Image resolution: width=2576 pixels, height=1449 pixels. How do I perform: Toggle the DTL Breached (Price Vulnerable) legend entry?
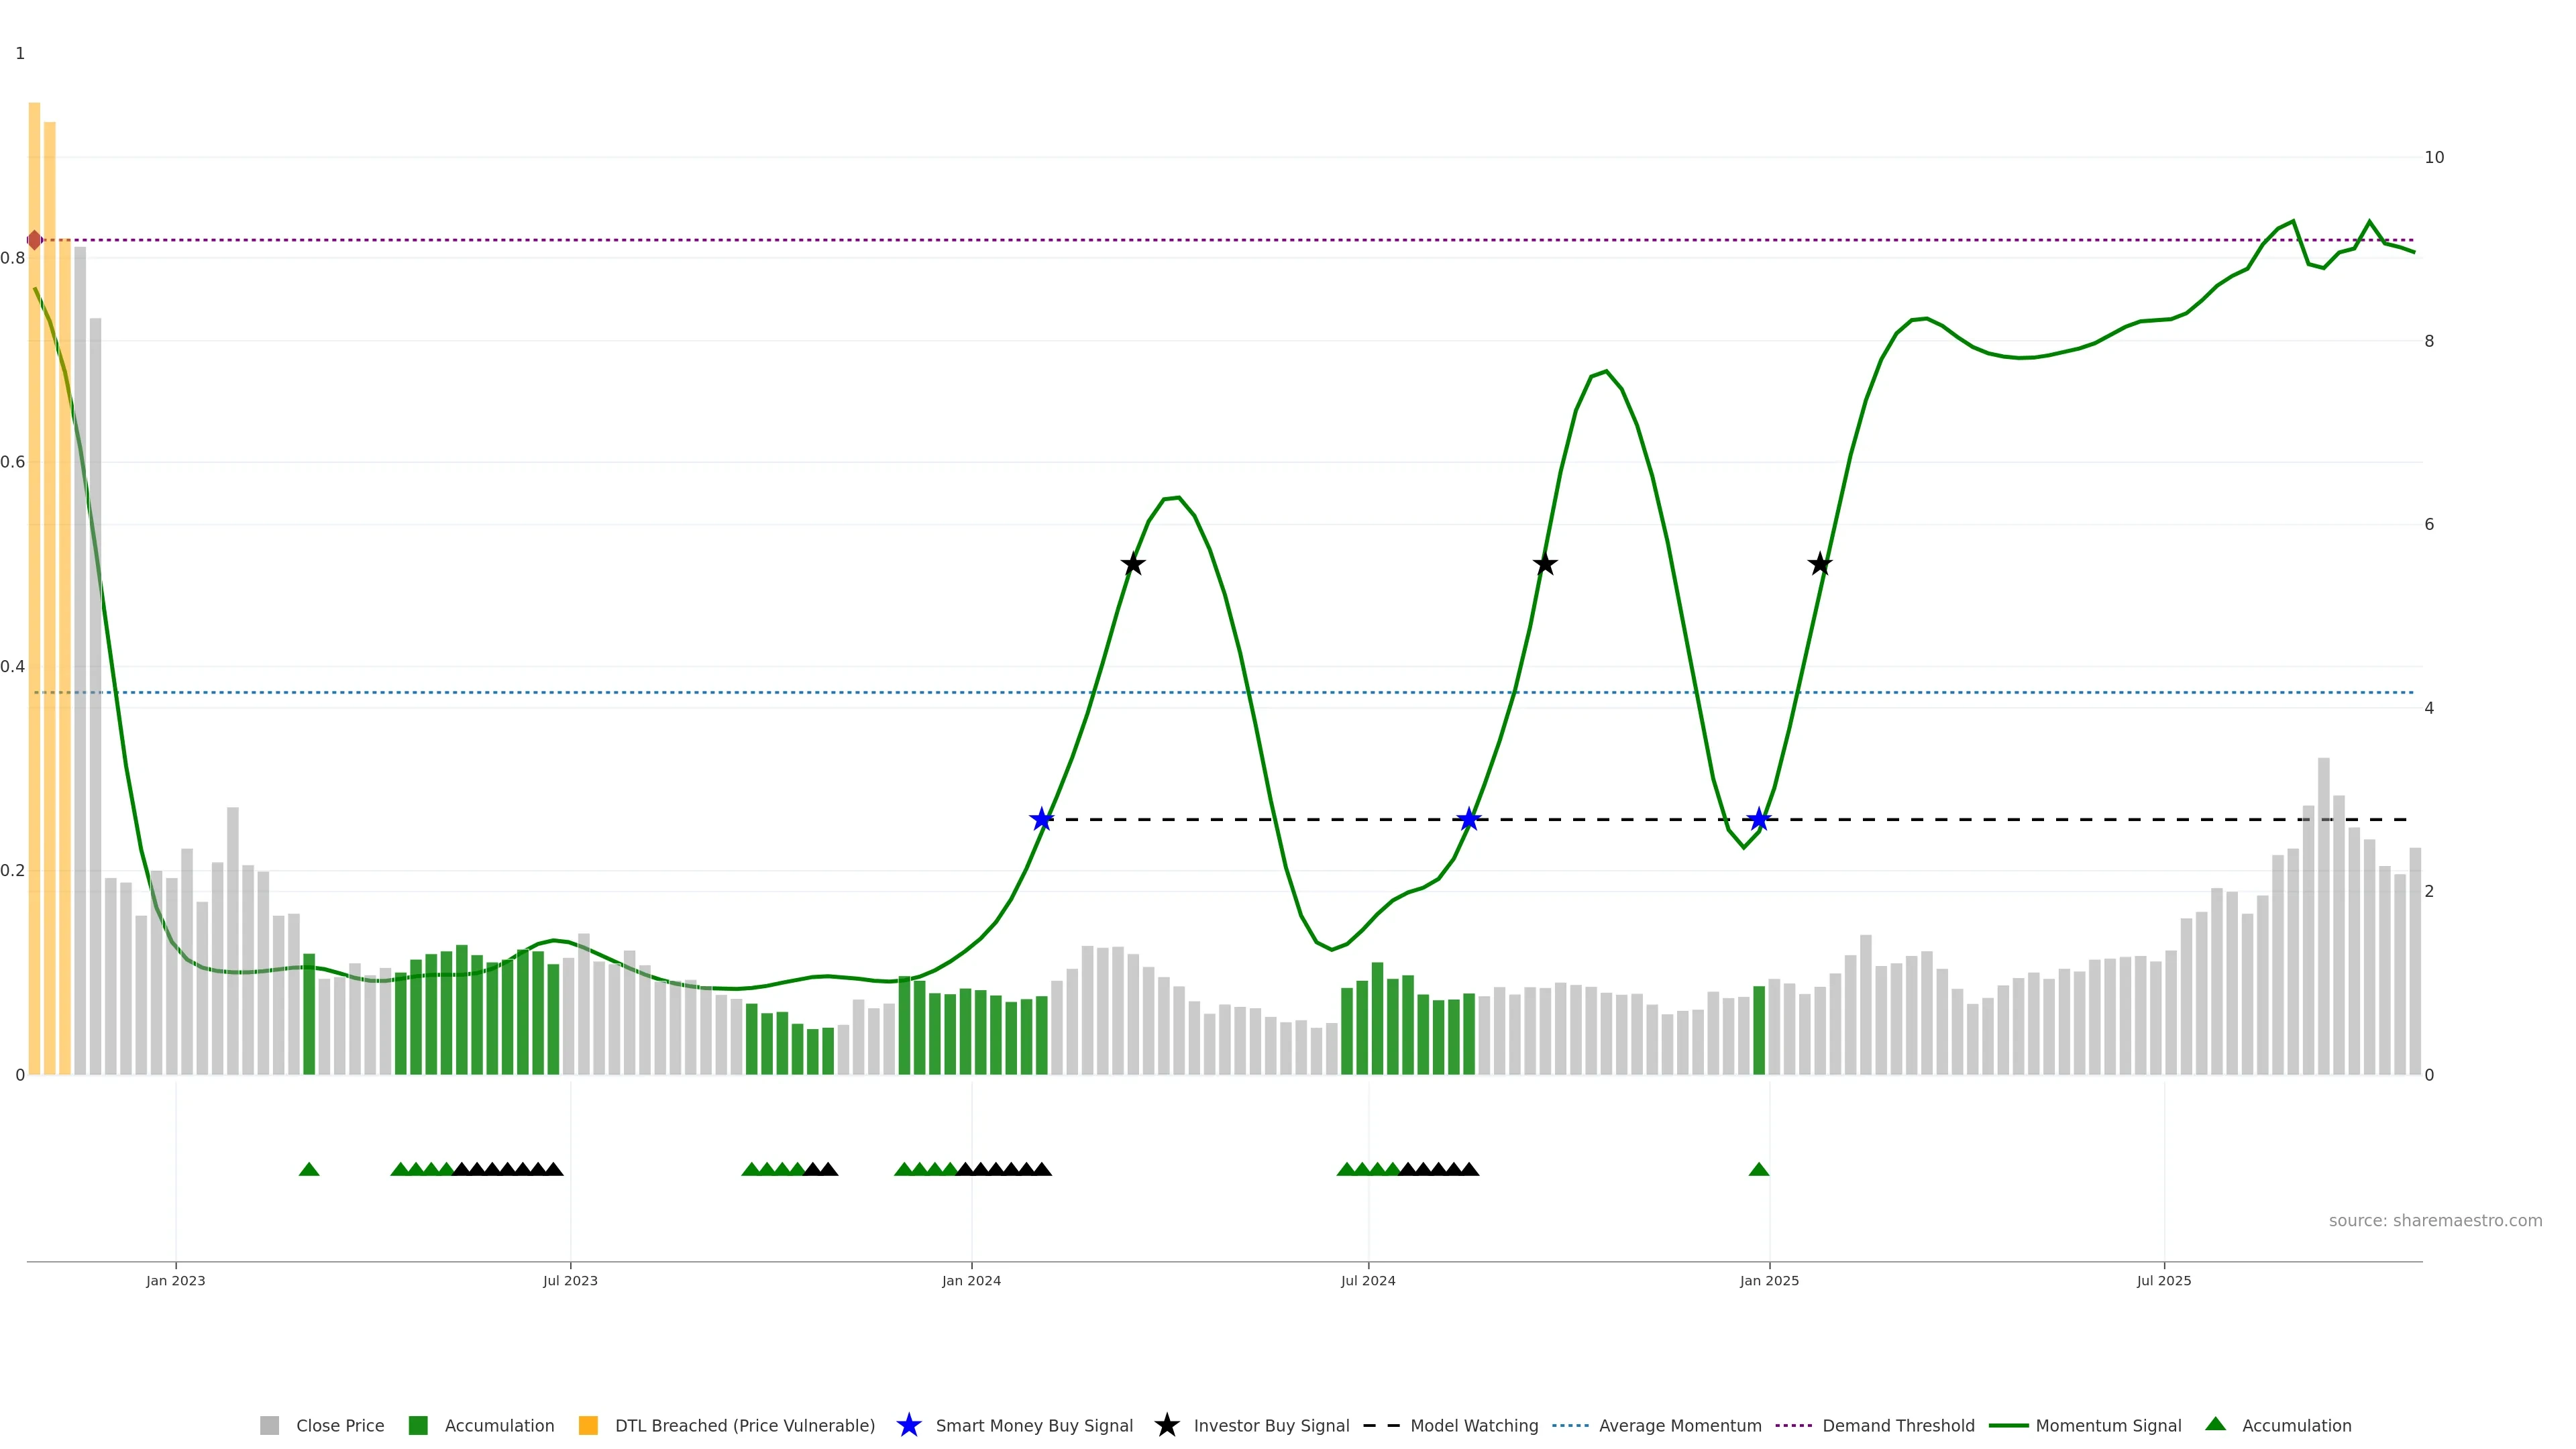[x=744, y=1426]
